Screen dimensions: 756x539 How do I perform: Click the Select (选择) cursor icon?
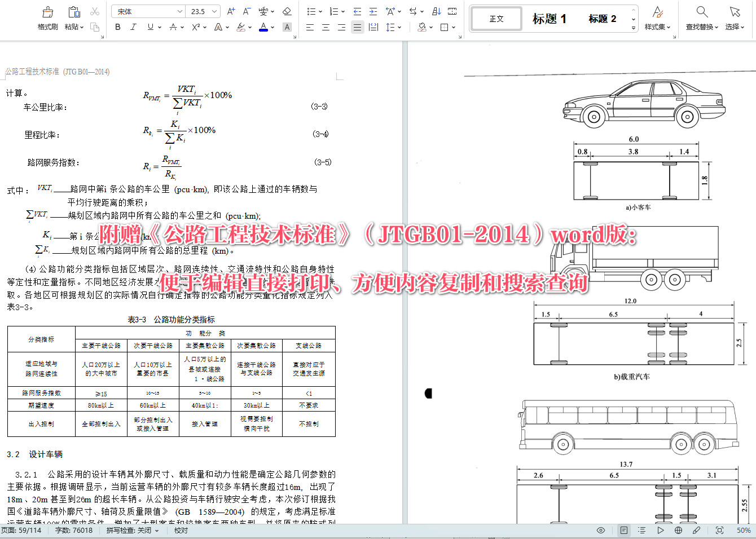pyautogui.click(x=735, y=12)
